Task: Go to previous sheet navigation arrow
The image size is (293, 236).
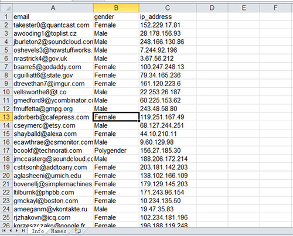Action: 11,231
